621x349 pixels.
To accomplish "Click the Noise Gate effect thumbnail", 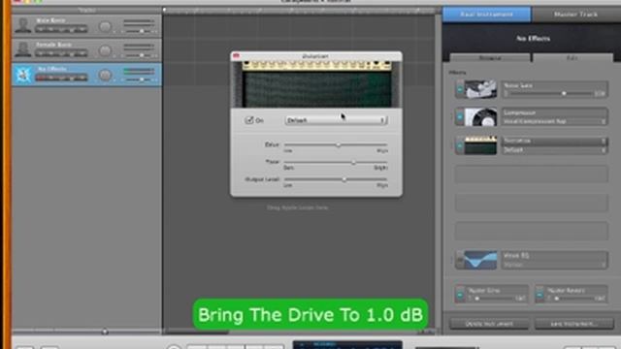I will click(480, 89).
